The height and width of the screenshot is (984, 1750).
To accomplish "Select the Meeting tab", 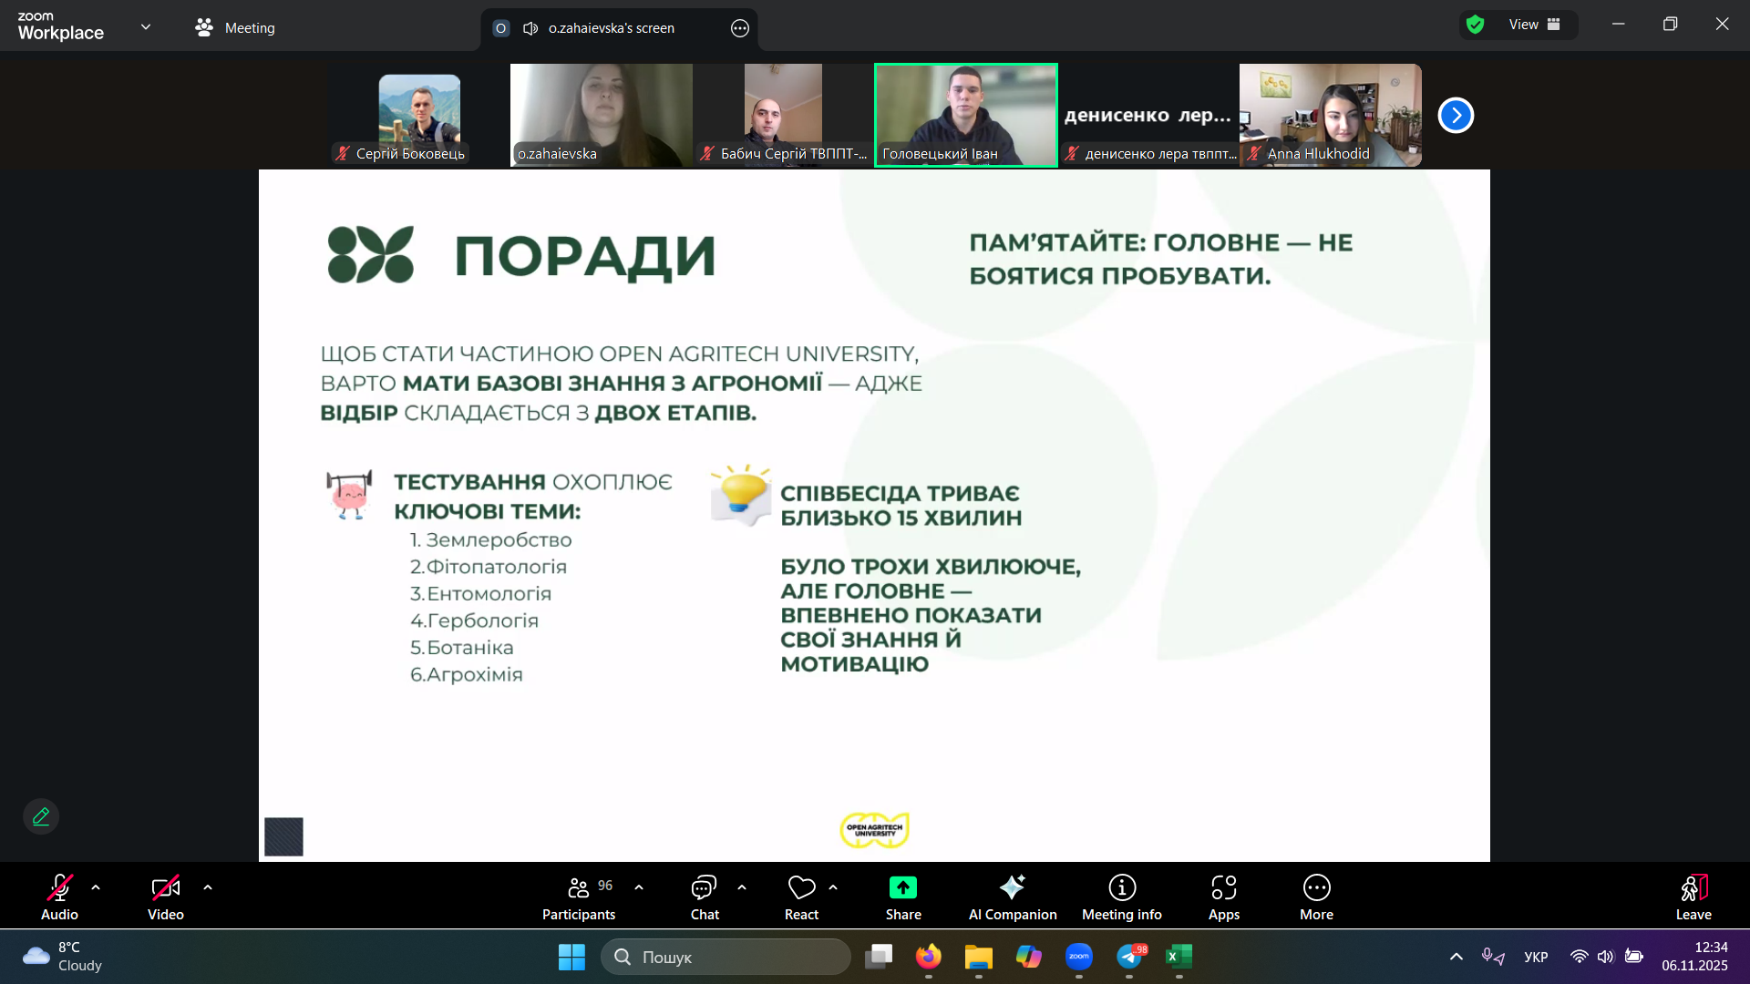I will click(235, 28).
